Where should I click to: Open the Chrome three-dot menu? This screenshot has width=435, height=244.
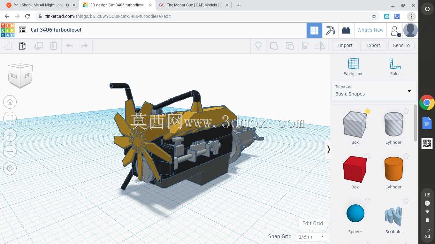411,16
